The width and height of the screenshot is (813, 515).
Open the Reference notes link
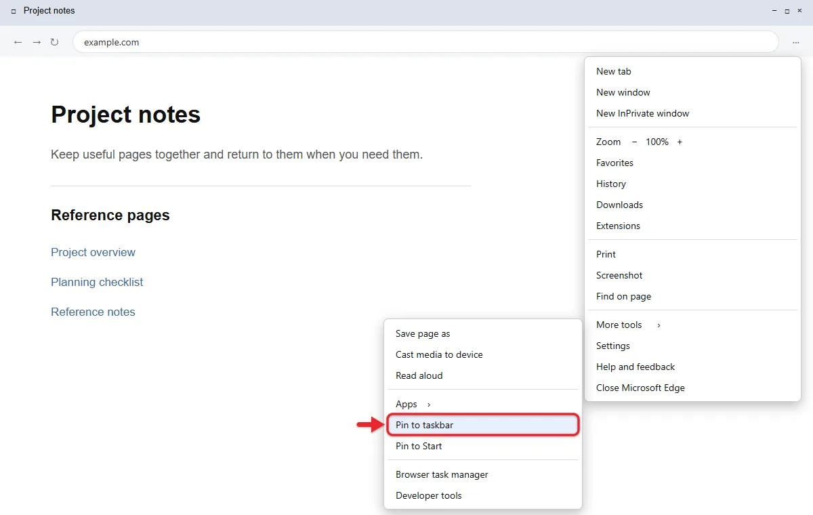[x=93, y=312]
